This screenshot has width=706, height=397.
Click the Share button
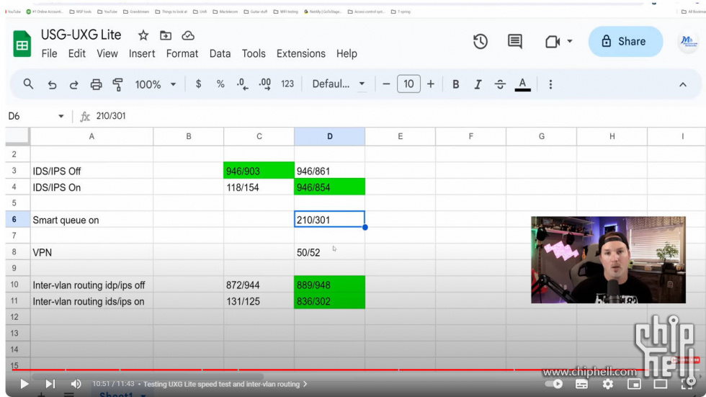pyautogui.click(x=625, y=41)
